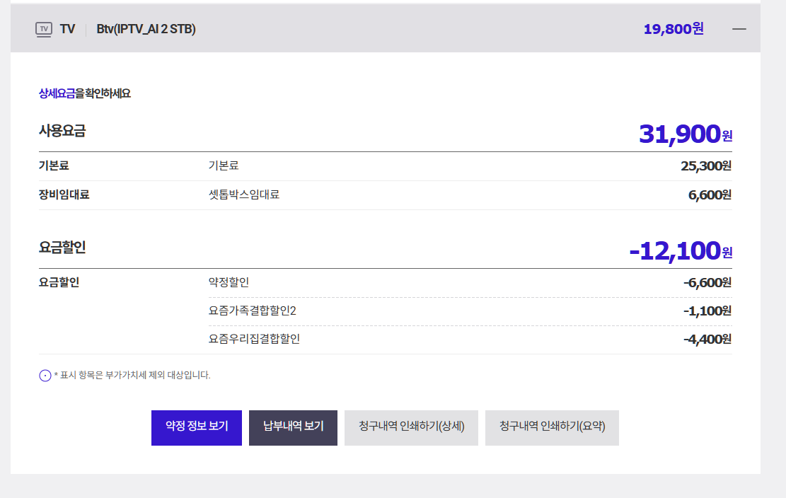Print detailed bill with 청구내역 인쇄하기(상세)
Viewport: 786px width, 498px height.
pyautogui.click(x=411, y=427)
